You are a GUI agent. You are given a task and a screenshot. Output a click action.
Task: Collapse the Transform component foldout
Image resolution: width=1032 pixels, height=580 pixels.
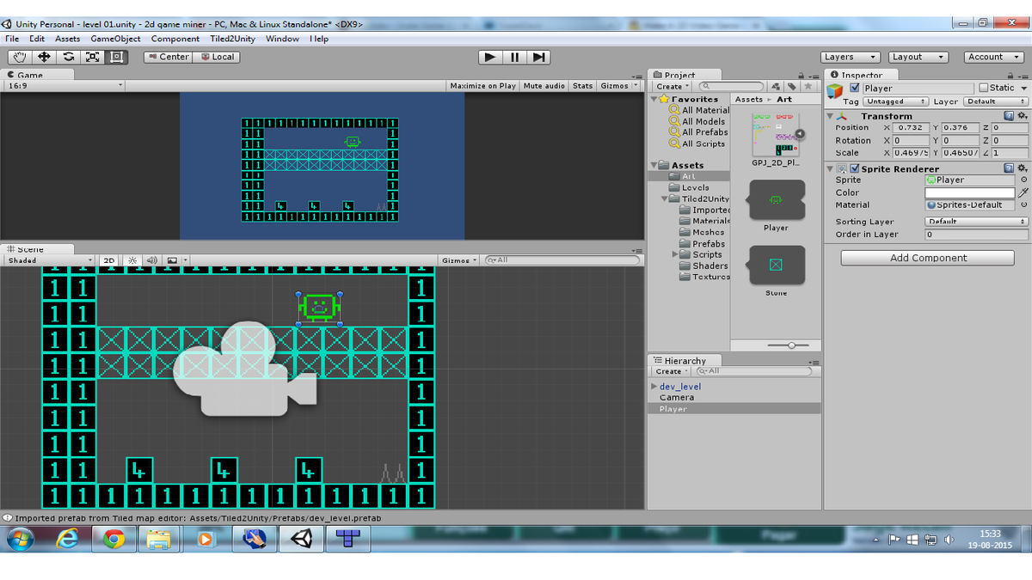(x=830, y=116)
